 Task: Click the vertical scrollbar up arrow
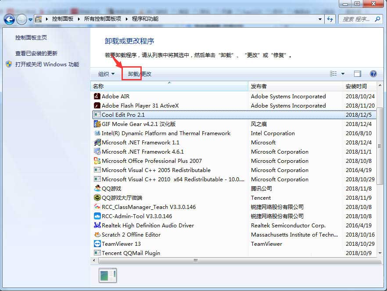tap(380, 86)
